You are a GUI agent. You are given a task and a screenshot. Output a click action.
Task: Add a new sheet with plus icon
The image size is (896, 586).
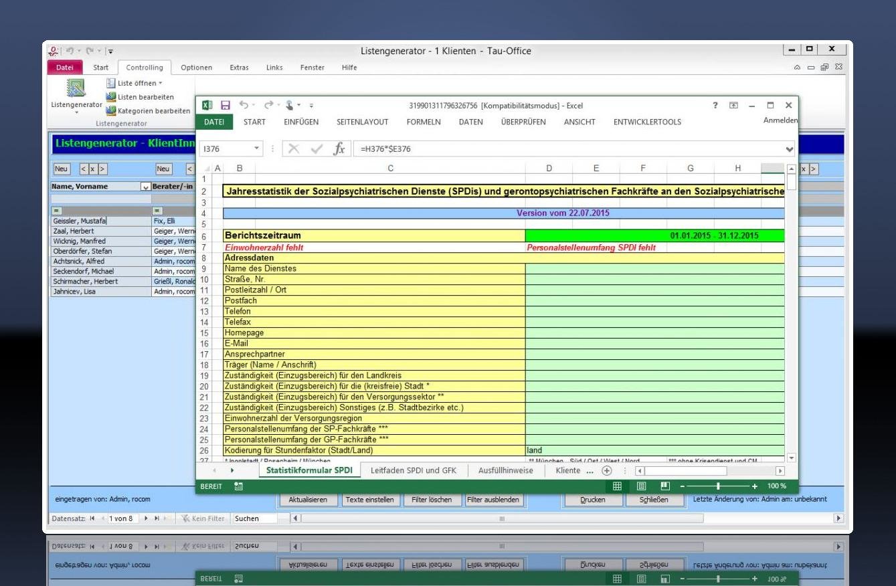coord(607,471)
